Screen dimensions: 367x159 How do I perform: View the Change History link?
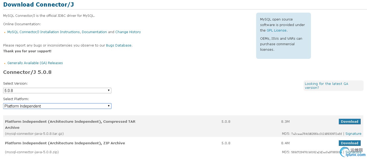click(x=128, y=32)
